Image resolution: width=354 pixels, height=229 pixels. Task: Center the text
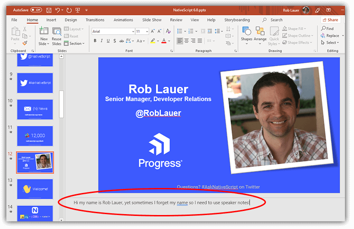tap(186, 41)
